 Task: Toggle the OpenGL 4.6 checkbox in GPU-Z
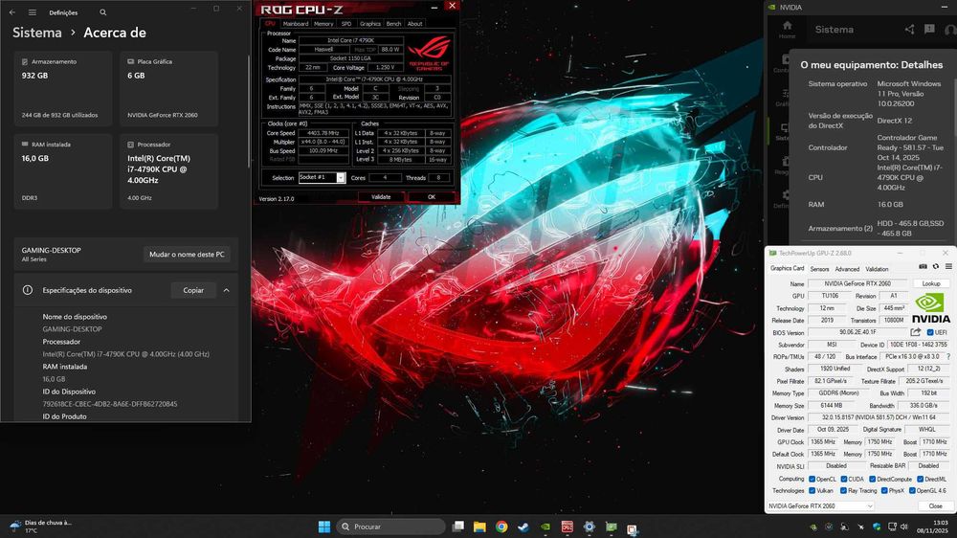912,490
